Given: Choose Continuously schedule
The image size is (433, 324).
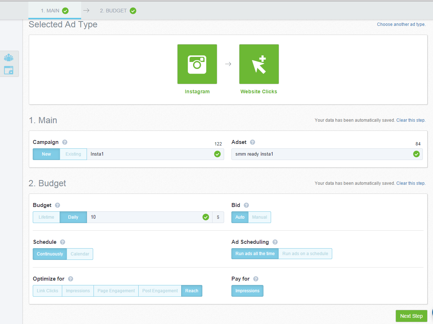Looking at the screenshot, I should click(x=50, y=254).
